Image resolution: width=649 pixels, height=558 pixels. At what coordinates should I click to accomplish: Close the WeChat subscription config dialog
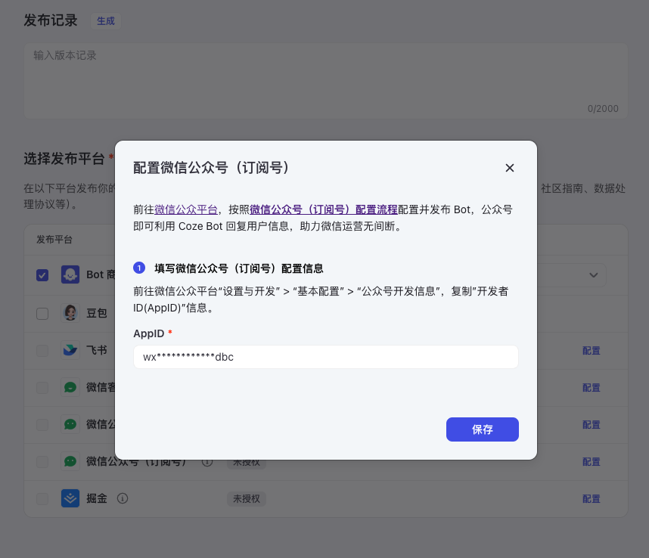pyautogui.click(x=510, y=168)
